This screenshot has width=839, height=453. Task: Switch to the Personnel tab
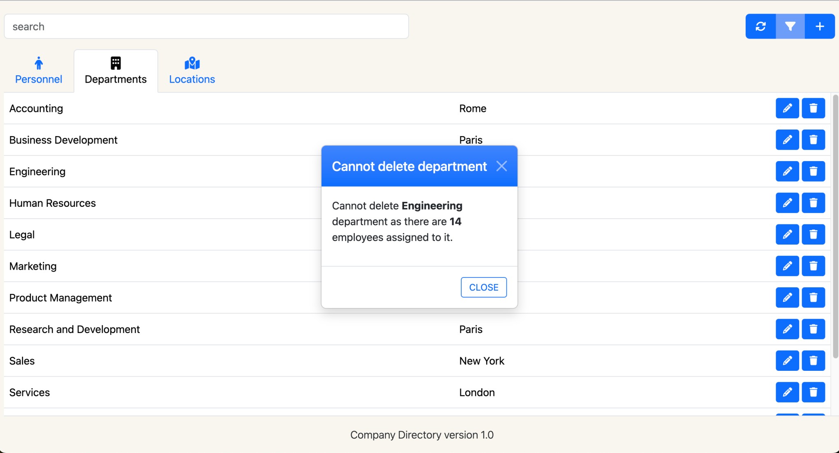(x=39, y=71)
